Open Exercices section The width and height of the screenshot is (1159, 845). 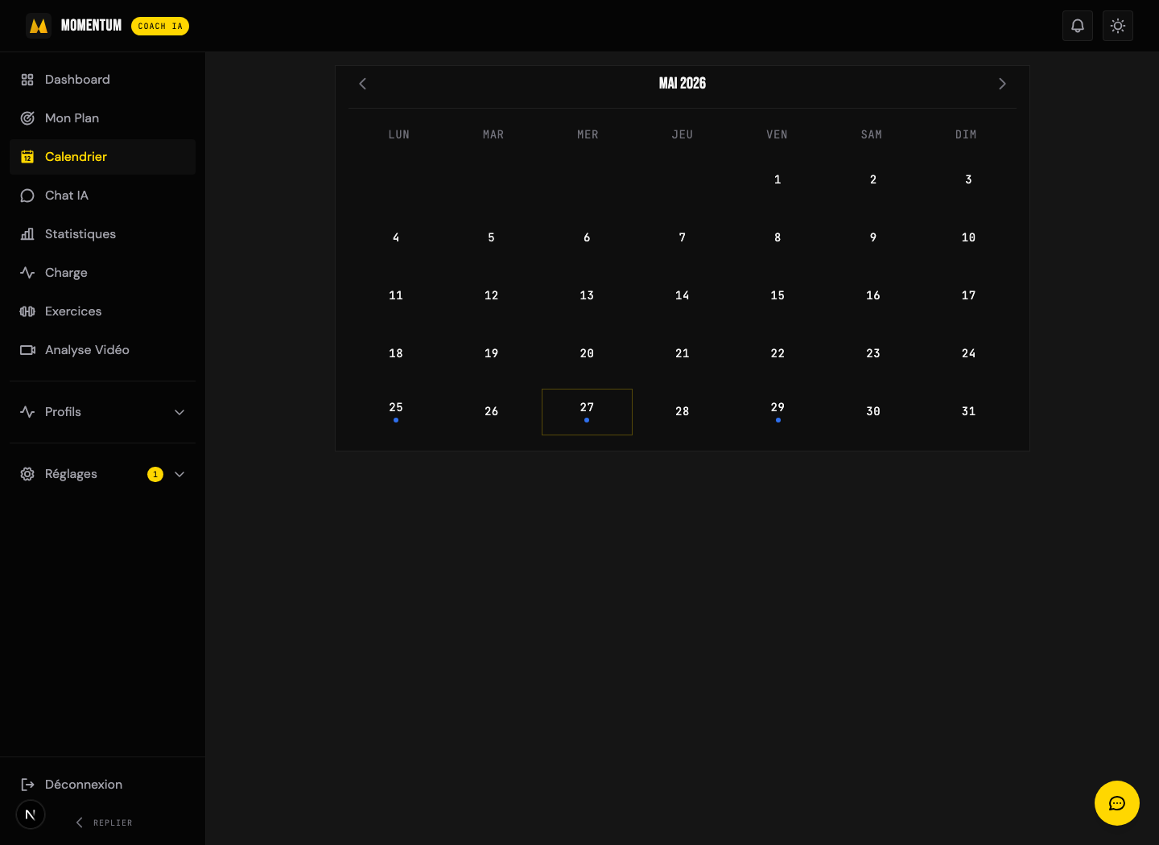click(102, 311)
